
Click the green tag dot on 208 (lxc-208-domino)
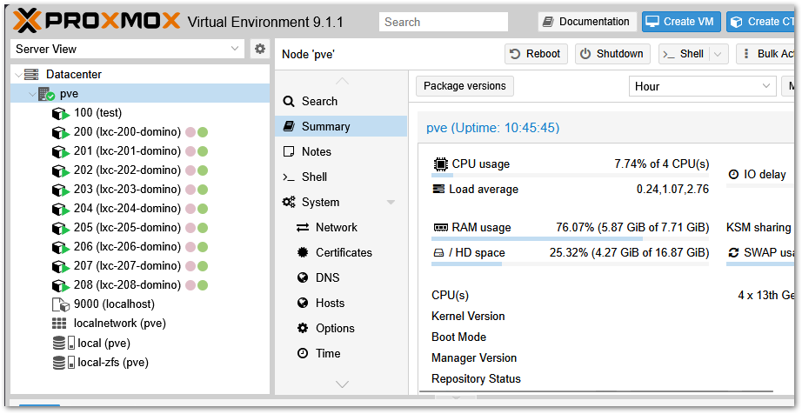[x=203, y=285]
